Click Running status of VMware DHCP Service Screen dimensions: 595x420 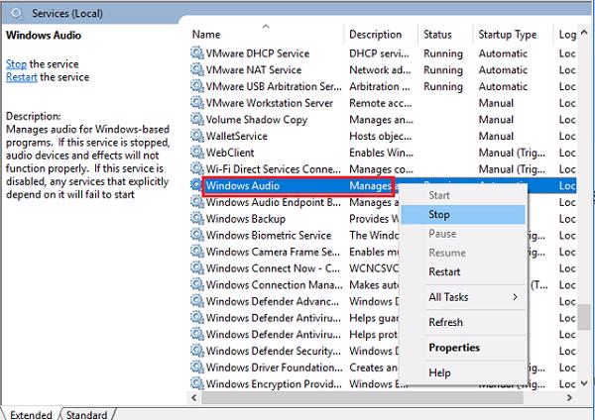(443, 53)
